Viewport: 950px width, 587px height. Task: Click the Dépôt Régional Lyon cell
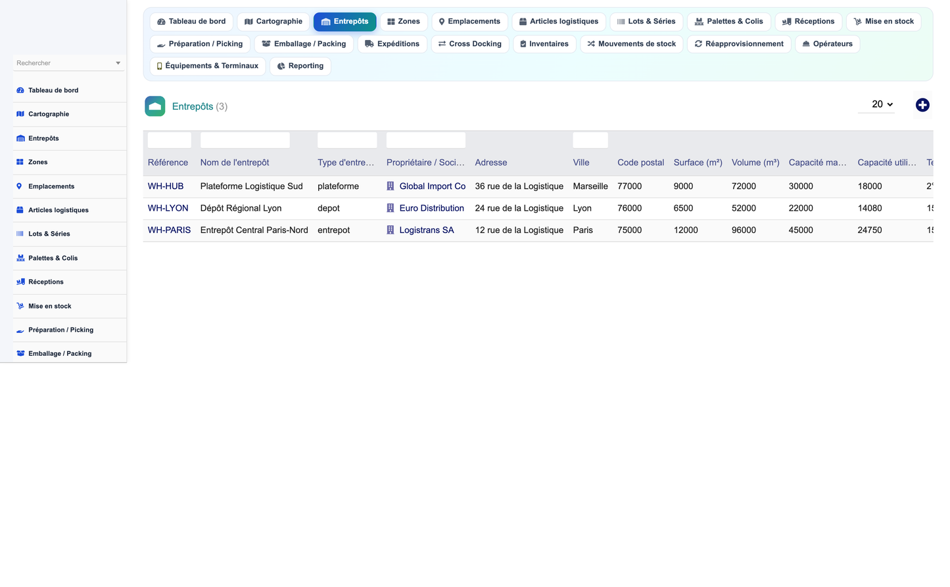pos(241,208)
